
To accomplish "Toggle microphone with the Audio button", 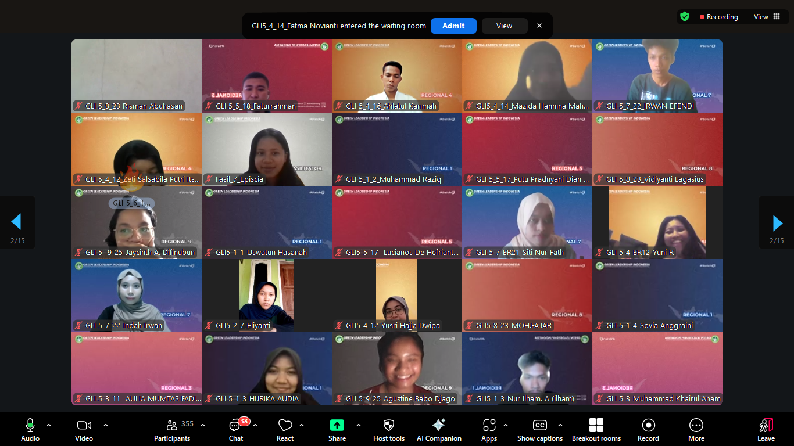I will point(30,426).
